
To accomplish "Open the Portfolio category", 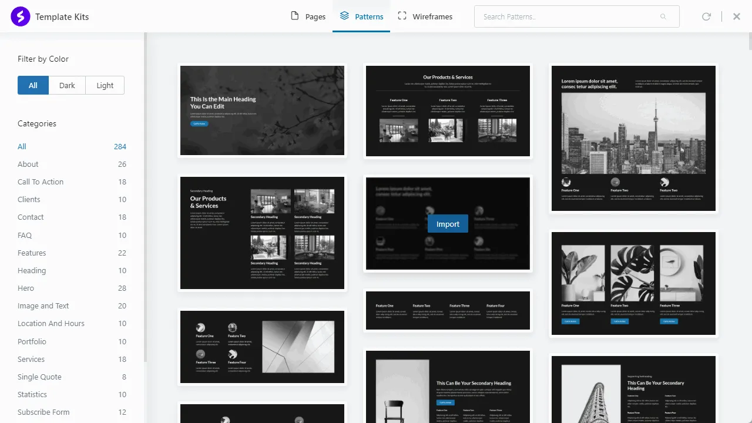I will tap(72, 342).
